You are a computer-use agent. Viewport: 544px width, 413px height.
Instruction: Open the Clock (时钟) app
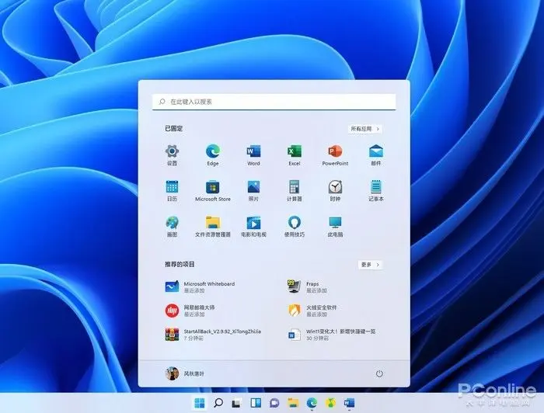point(335,187)
